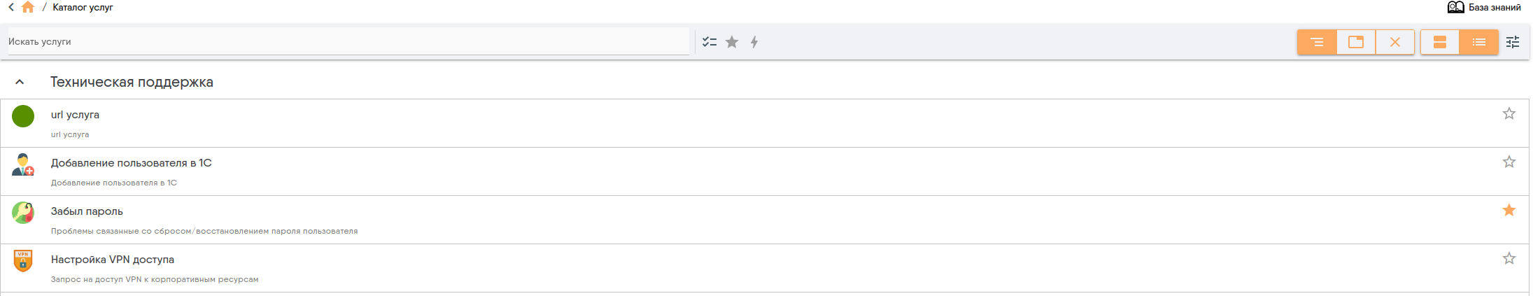
Task: Click the checklist filter icon
Action: 709,42
